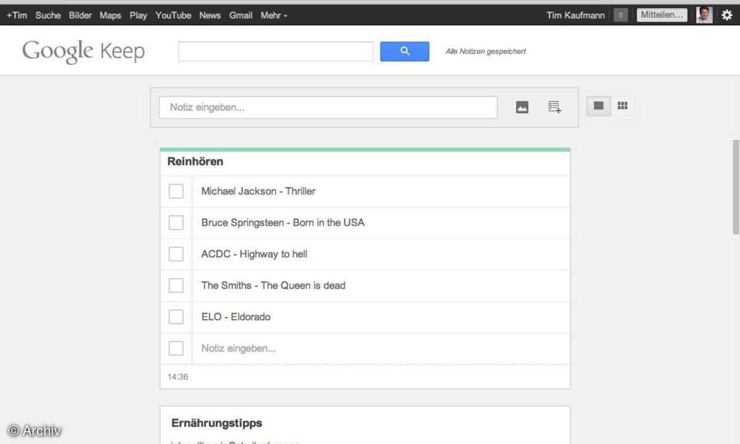The width and height of the screenshot is (740, 444).
Task: Open the notifications counter box
Action: coord(620,15)
